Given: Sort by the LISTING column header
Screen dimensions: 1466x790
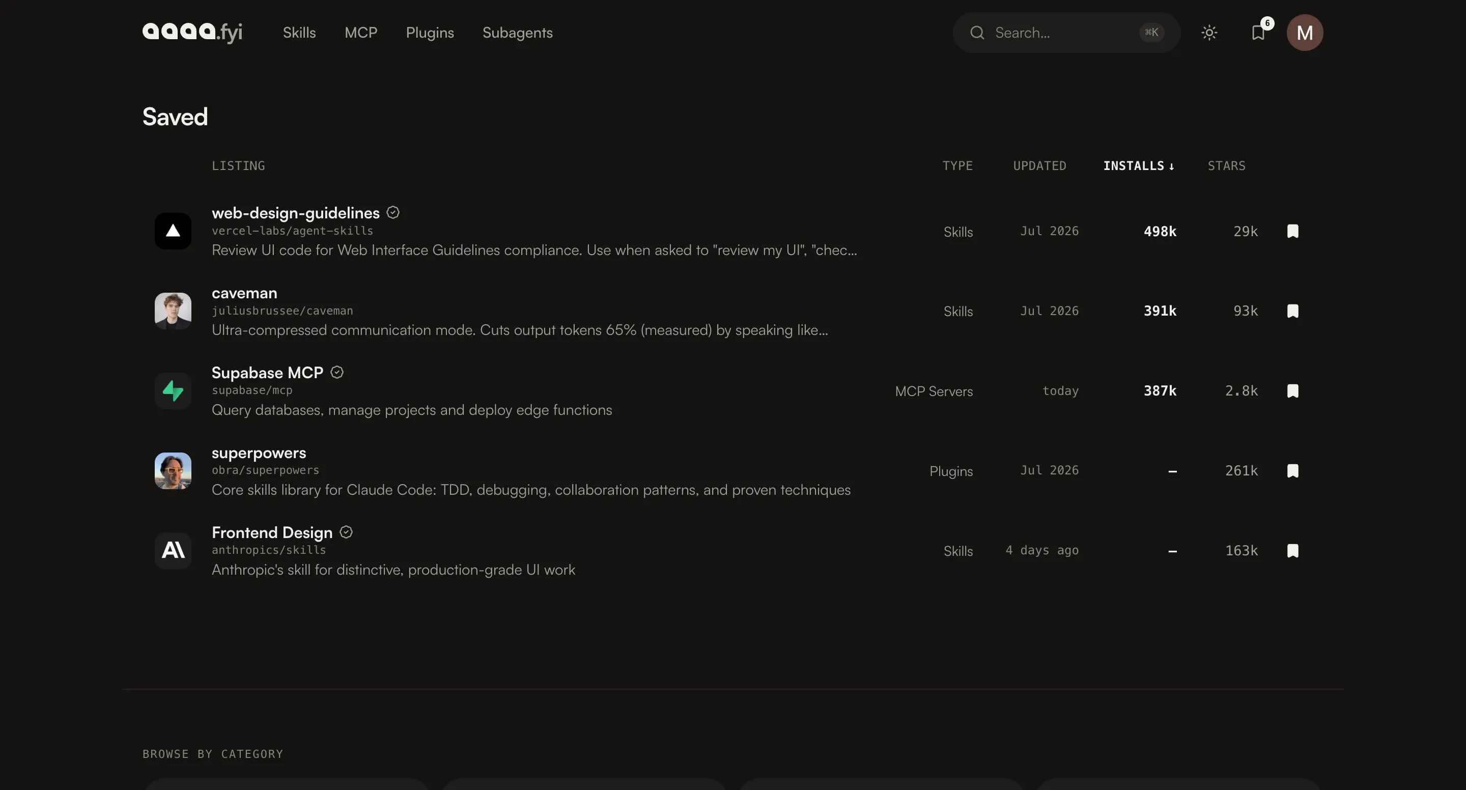Looking at the screenshot, I should click(238, 165).
